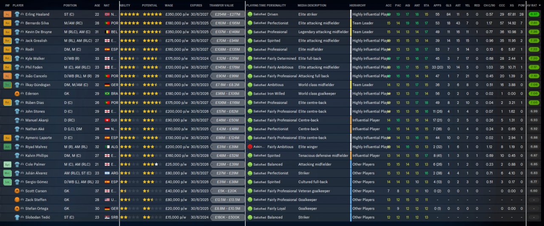Screen dimensions: 544x226
Task: Click Scott Carson's 6.60 average rating
Action: coord(534,191)
